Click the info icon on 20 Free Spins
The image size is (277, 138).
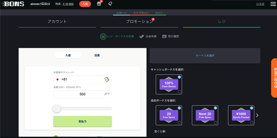pyautogui.click(x=179, y=108)
